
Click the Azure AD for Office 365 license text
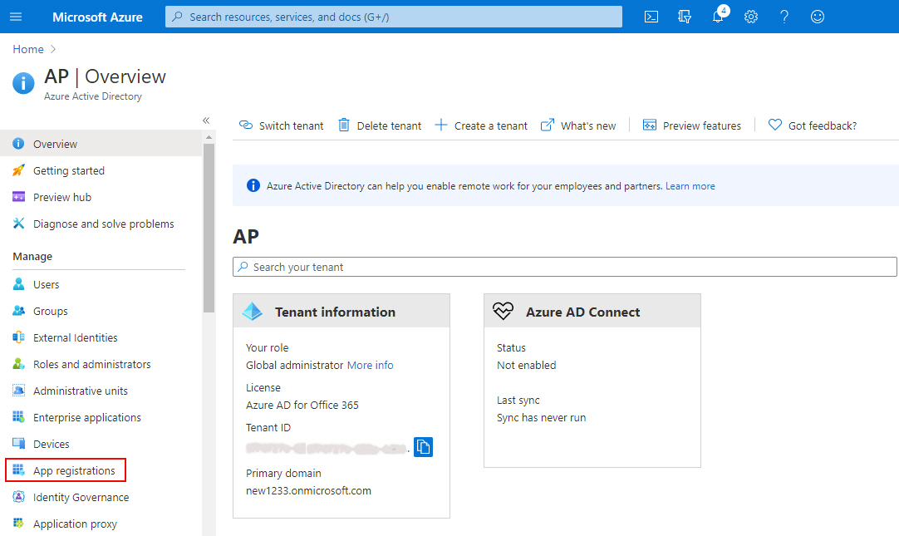click(302, 406)
